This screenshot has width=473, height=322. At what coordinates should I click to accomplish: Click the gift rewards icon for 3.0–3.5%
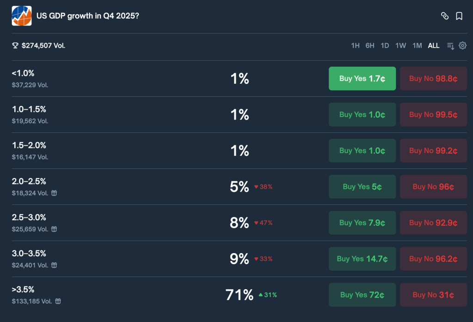(x=54, y=266)
